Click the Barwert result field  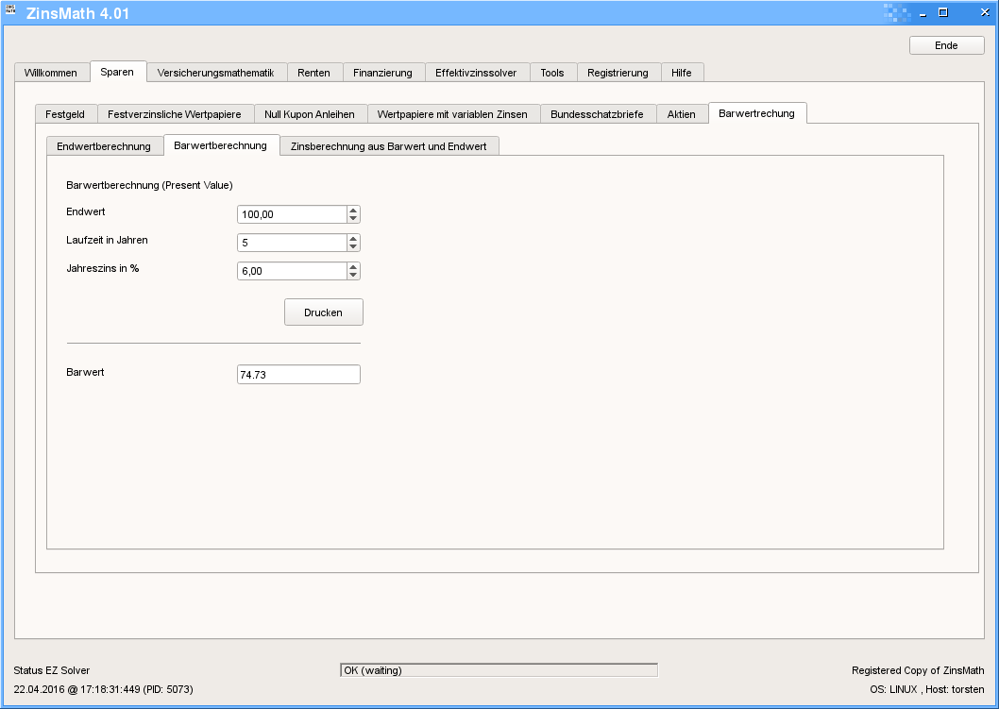coord(298,375)
